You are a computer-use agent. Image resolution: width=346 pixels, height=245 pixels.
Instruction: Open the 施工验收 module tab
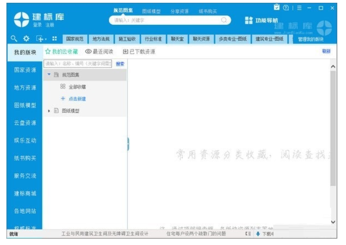tap(127, 39)
